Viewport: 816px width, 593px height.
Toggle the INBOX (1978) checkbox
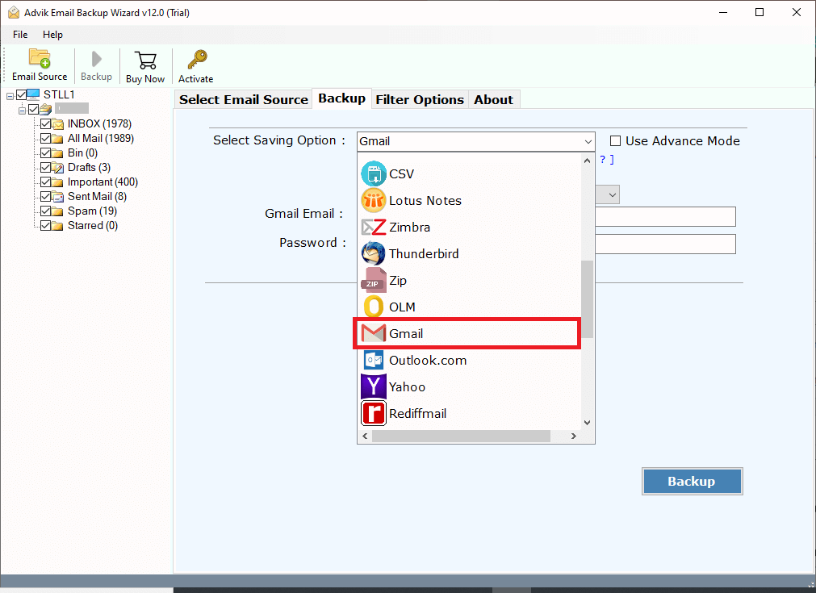tap(46, 123)
